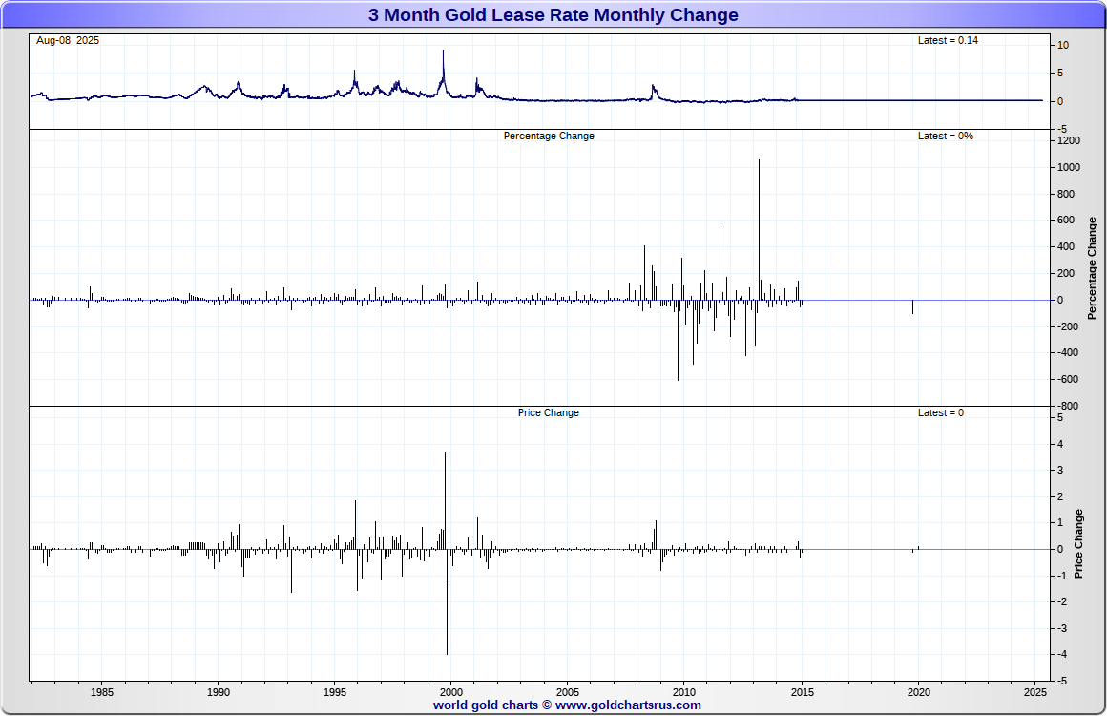Click the isolated negative bar near 2020

pyautogui.click(x=913, y=307)
